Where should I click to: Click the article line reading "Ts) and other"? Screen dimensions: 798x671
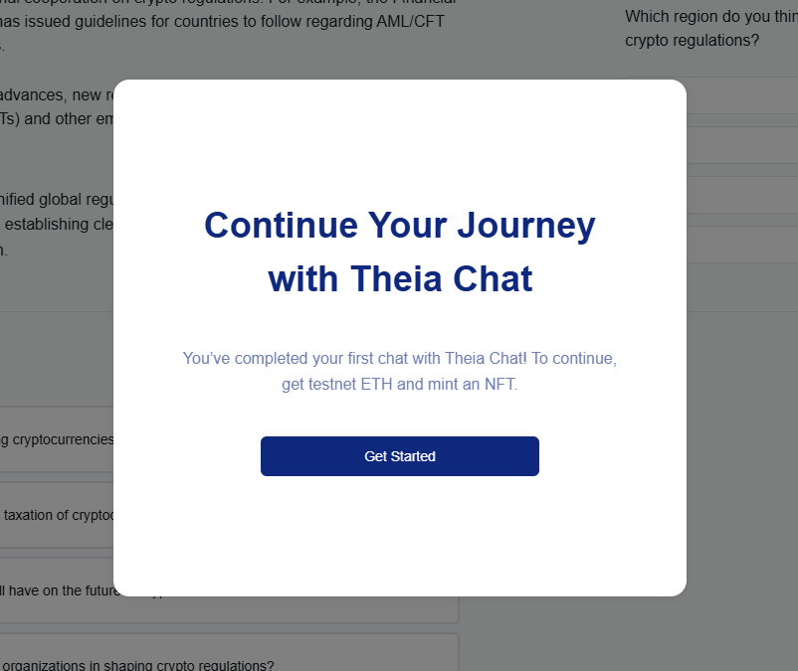pos(56,119)
